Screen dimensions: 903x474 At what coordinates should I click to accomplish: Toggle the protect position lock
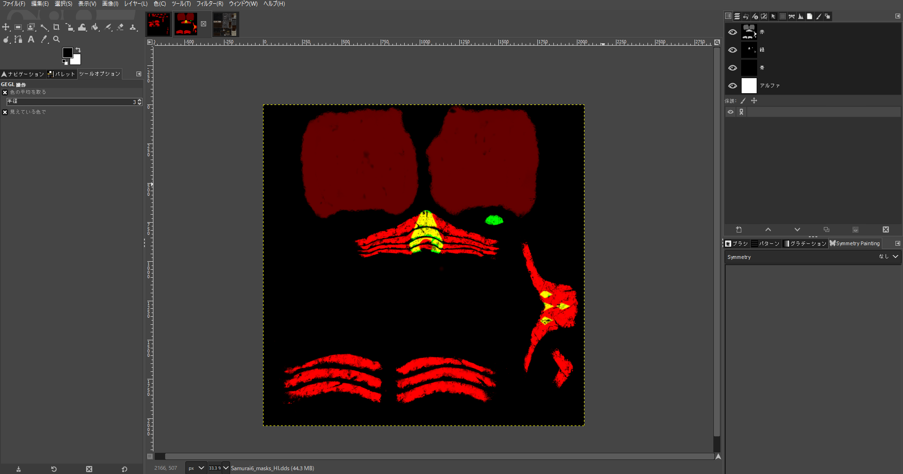click(x=754, y=101)
